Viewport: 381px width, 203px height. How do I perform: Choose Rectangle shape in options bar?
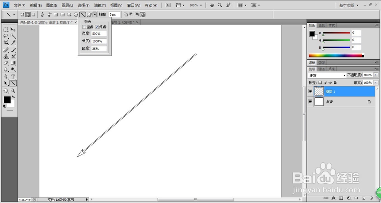coord(56,14)
